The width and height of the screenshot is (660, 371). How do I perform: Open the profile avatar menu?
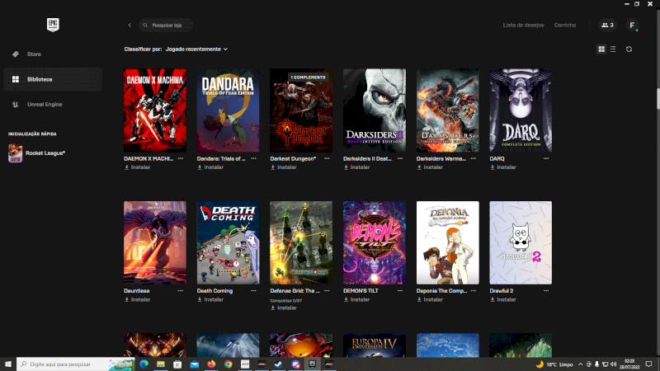pos(632,26)
